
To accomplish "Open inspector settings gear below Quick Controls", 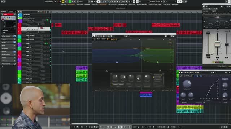I will tap(3, 67).
